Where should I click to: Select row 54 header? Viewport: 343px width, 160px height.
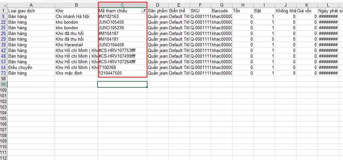coord(3,67)
